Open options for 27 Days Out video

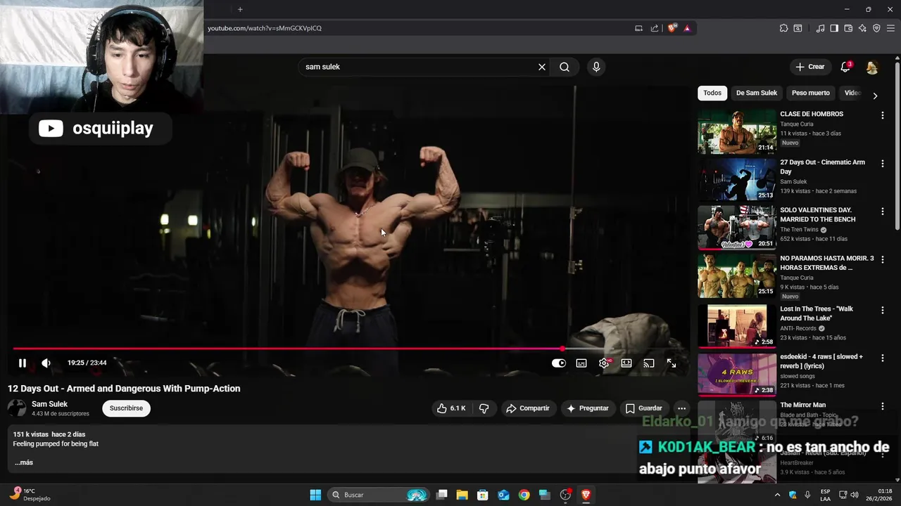tap(882, 164)
